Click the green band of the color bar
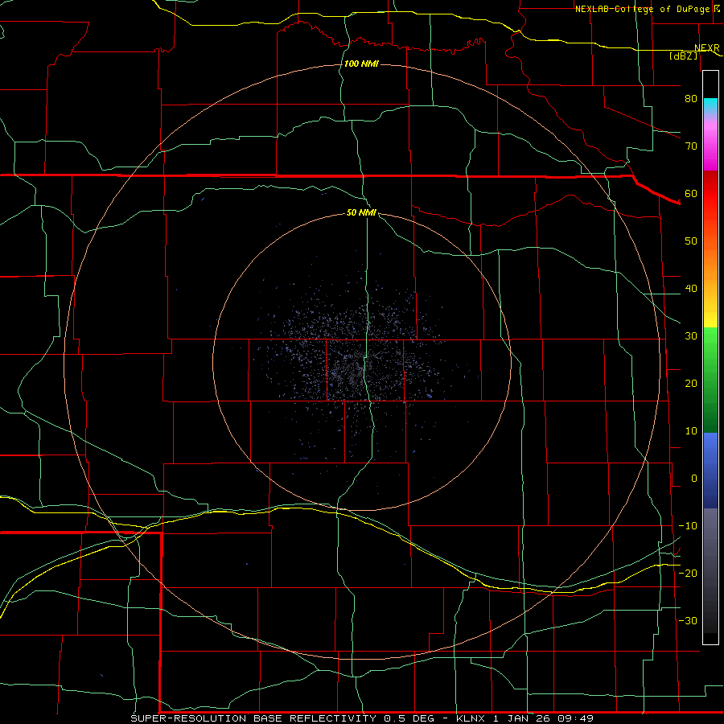724x724 pixels. (x=710, y=380)
